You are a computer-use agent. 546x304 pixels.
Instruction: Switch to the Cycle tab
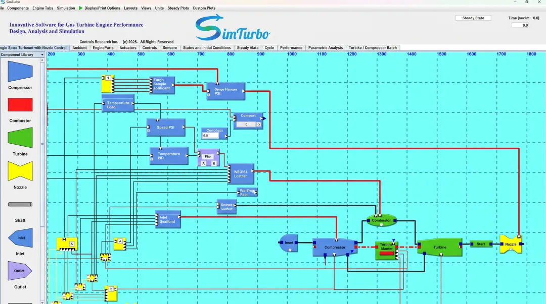(269, 47)
